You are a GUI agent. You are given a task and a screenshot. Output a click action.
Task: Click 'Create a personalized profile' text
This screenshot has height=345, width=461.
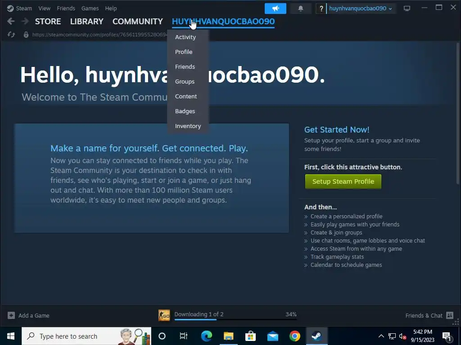346,216
